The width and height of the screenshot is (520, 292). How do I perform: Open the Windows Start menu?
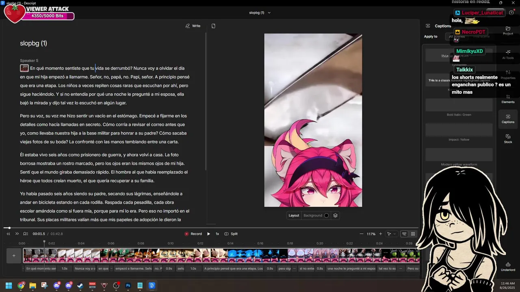coord(9,286)
